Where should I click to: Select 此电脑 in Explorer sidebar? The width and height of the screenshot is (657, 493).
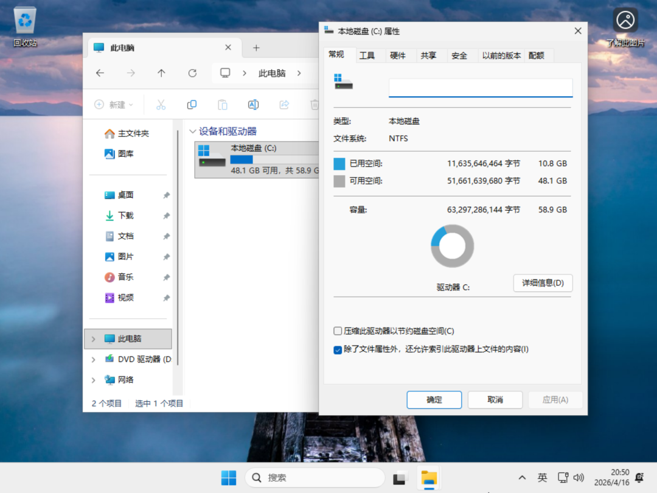pyautogui.click(x=128, y=339)
